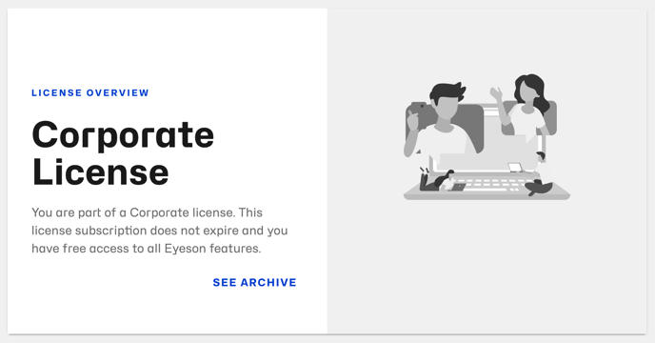This screenshot has height=343, width=655.
Task: Click the illustration of two people on laptop
Action: point(486,137)
